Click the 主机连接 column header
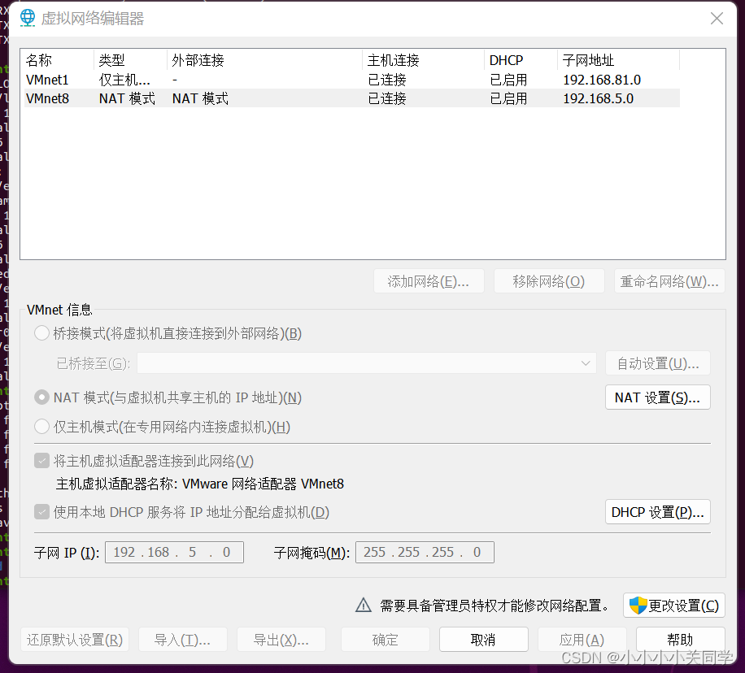The width and height of the screenshot is (745, 673). [x=424, y=60]
